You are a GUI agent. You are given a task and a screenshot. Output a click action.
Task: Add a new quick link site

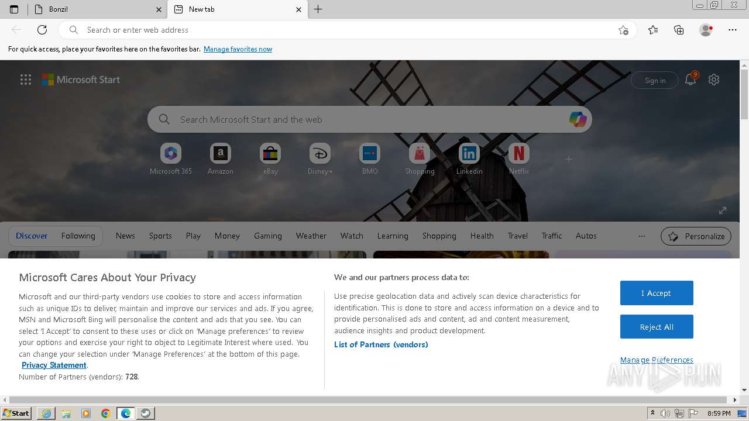[x=568, y=159]
